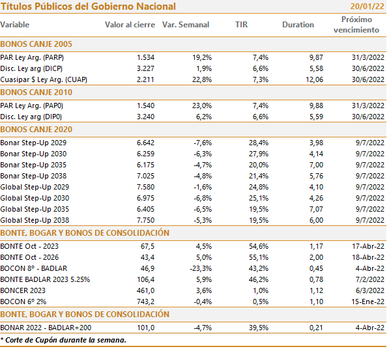Select the PAR Ley Arg. (PARP) row label
Viewport: 387px width, 351px height.
[32, 57]
